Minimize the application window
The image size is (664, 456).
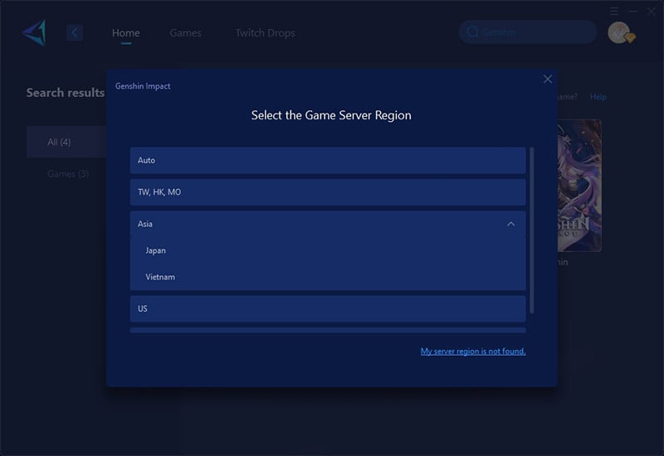coord(632,11)
